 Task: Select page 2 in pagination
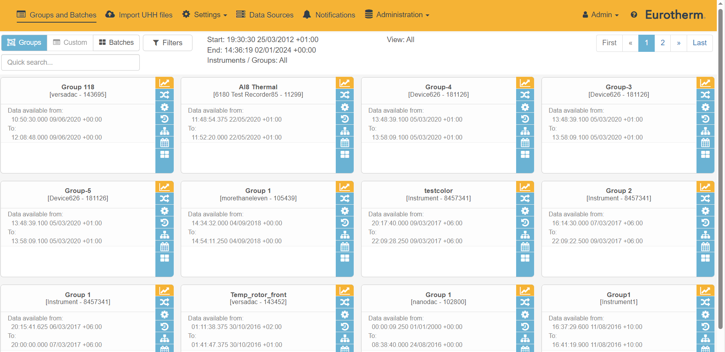pyautogui.click(x=663, y=43)
